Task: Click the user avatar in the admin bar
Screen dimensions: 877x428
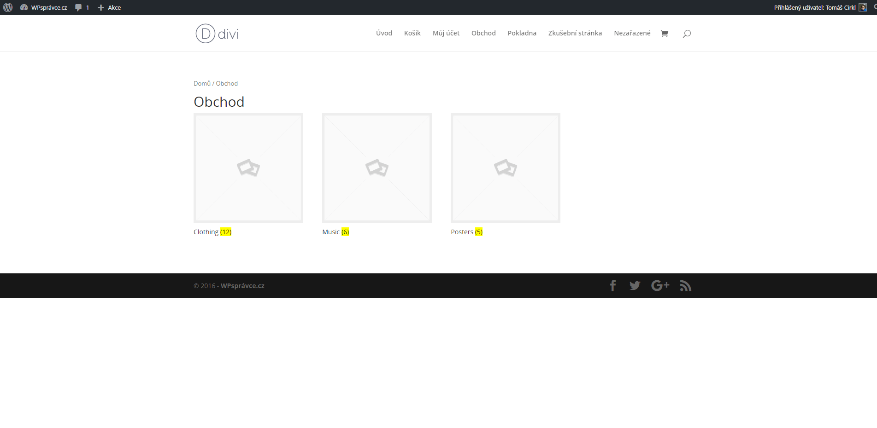Action: coord(863,7)
